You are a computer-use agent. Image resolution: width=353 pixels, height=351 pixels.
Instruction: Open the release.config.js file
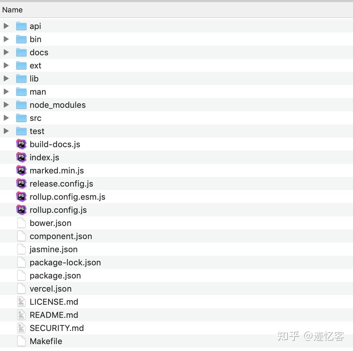61,183
